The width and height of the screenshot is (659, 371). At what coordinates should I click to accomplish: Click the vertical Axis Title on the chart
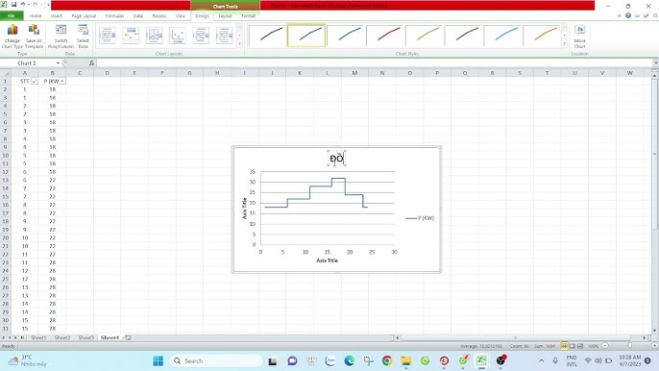(x=244, y=209)
